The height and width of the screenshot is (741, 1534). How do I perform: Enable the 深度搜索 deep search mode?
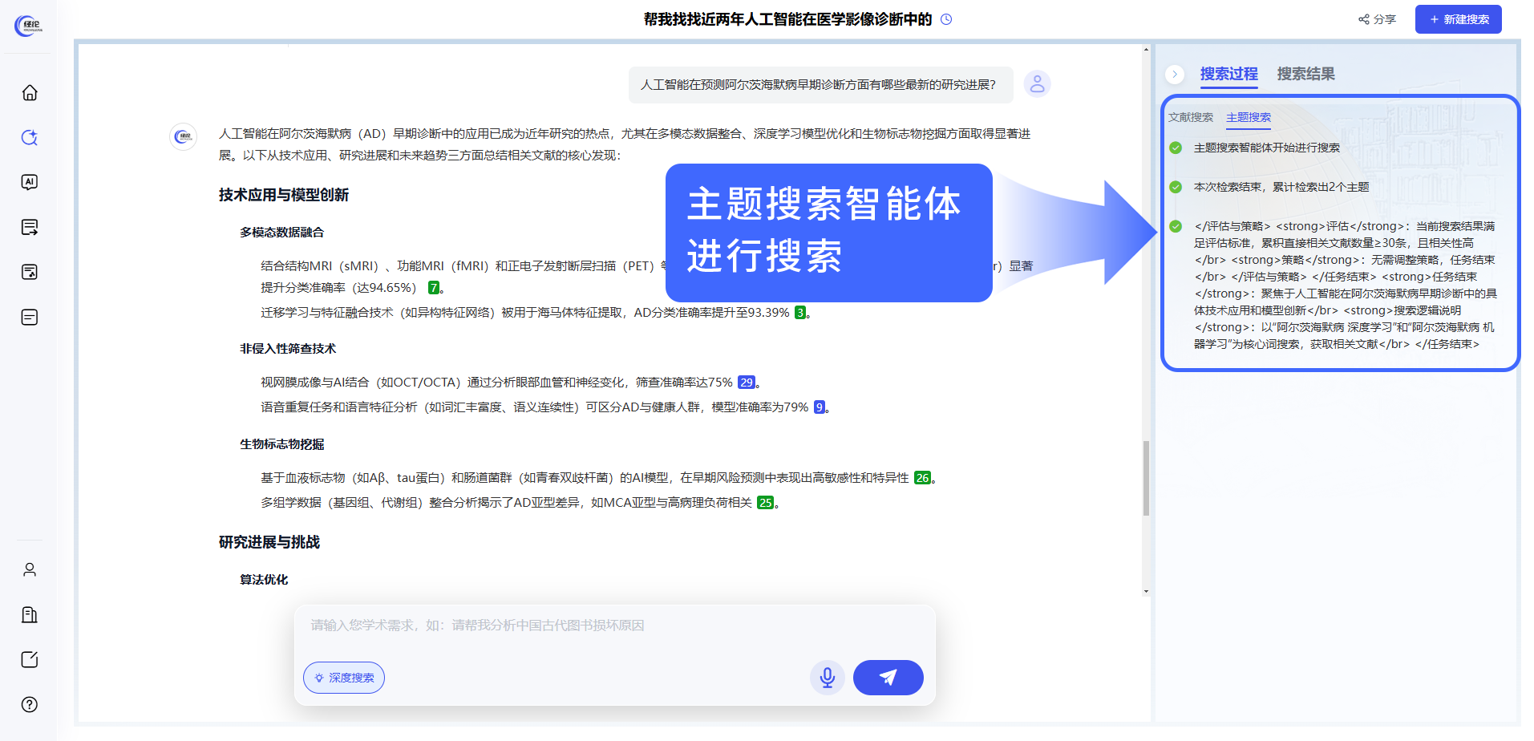click(x=343, y=677)
